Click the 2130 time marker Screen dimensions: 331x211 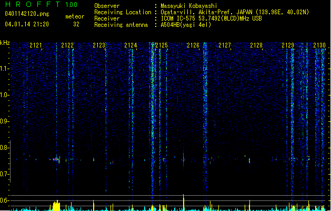point(319,45)
